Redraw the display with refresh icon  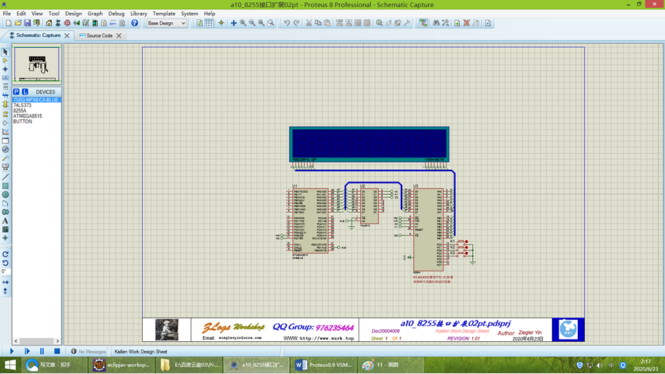tap(200, 24)
